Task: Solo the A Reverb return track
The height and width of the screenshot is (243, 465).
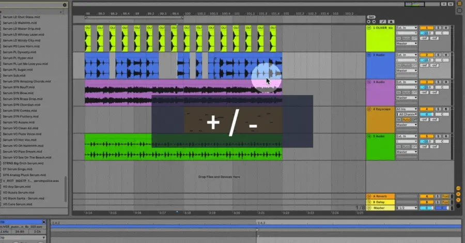Action: pos(438,196)
